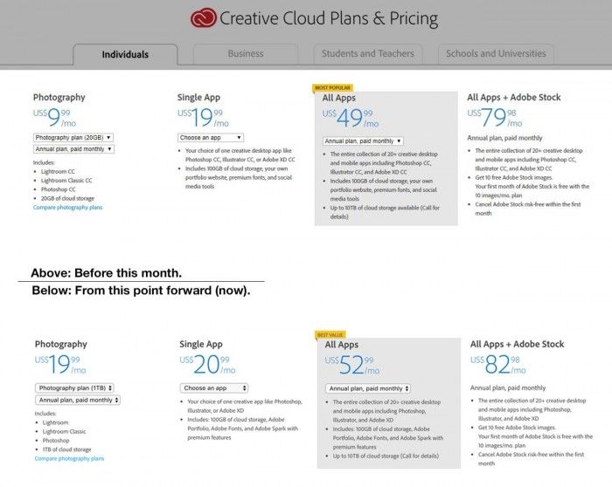Open Choose an app dropdown in US$20.99 plan
This screenshot has height=487, width=612.
(x=214, y=388)
